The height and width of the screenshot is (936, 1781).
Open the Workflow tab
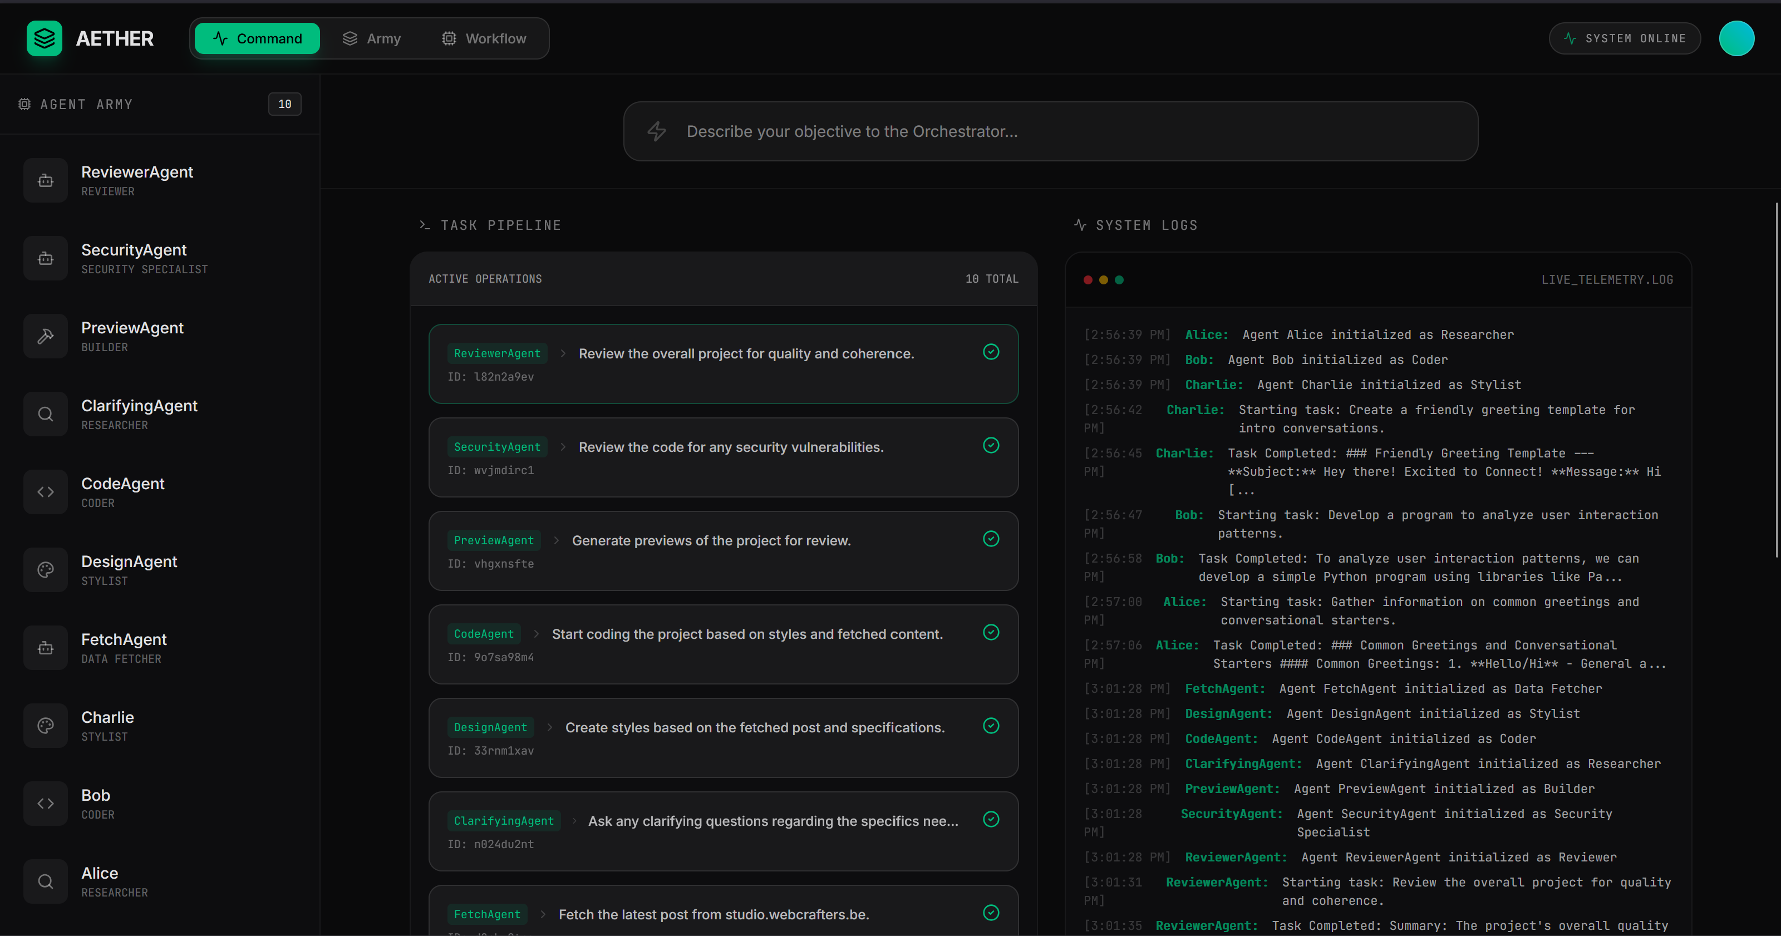pyautogui.click(x=484, y=39)
